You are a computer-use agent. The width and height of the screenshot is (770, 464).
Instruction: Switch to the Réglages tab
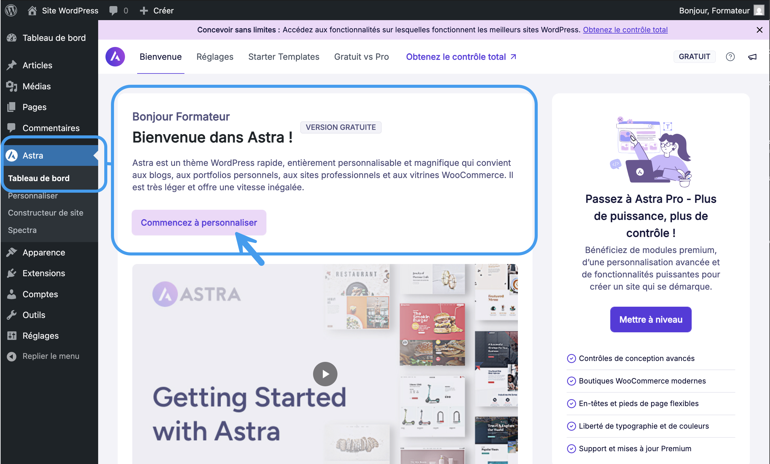(x=215, y=57)
